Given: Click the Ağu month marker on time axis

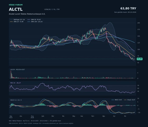Looking at the screenshot, I should 104,116.
